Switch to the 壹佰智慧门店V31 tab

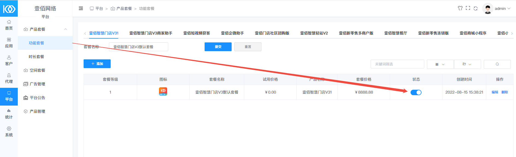[104, 33]
